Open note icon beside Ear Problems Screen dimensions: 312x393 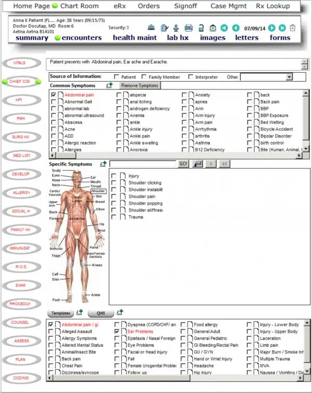click(x=124, y=331)
